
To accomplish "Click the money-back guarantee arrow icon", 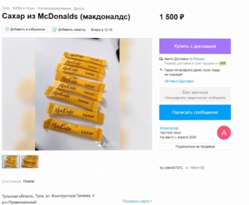I will [x=161, y=70].
